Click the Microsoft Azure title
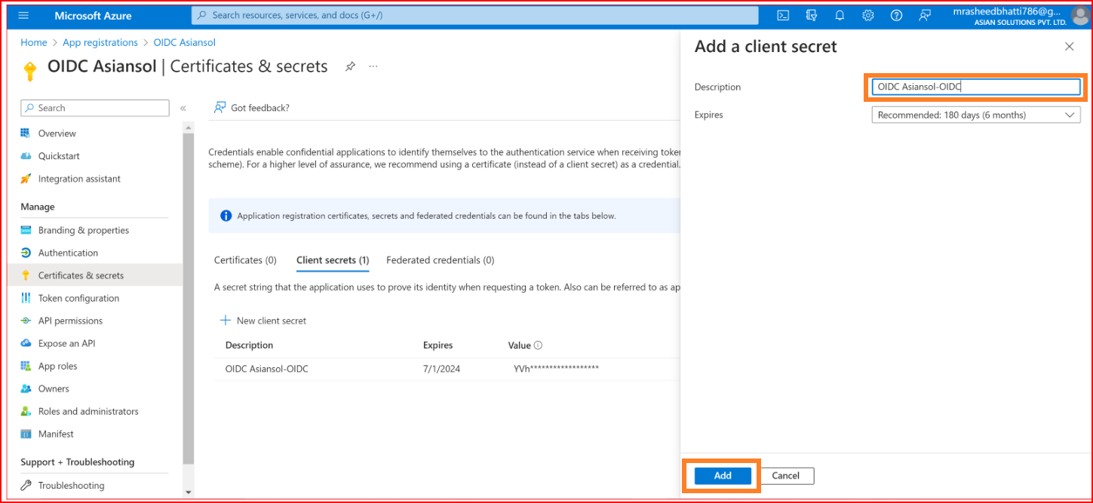Viewport: 1093px width, 503px height. (x=93, y=15)
